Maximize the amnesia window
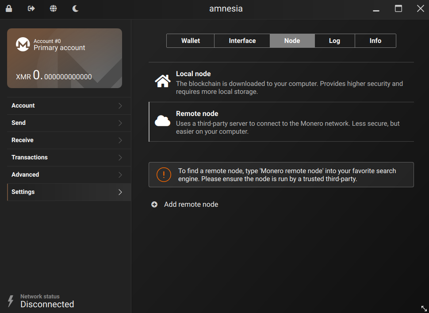Viewport: 429px width, 313px height. [x=398, y=8]
